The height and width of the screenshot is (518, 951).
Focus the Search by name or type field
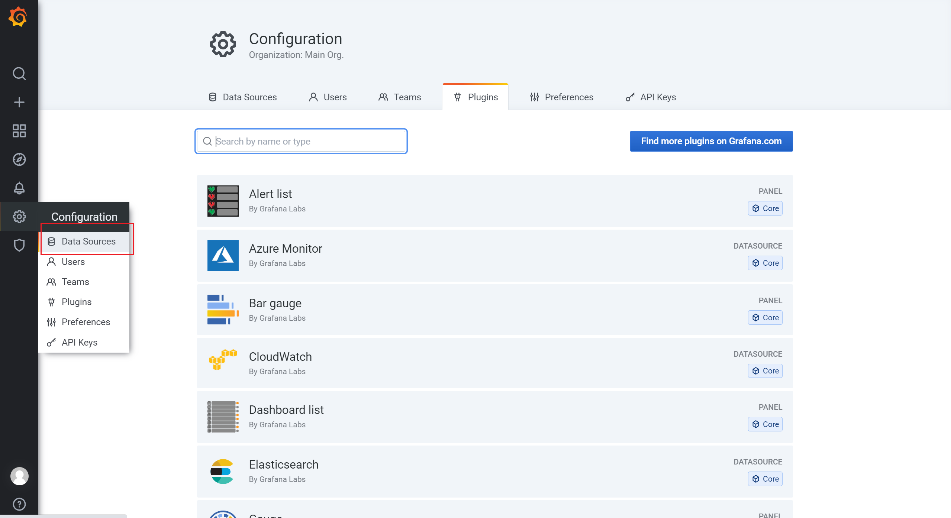point(301,141)
